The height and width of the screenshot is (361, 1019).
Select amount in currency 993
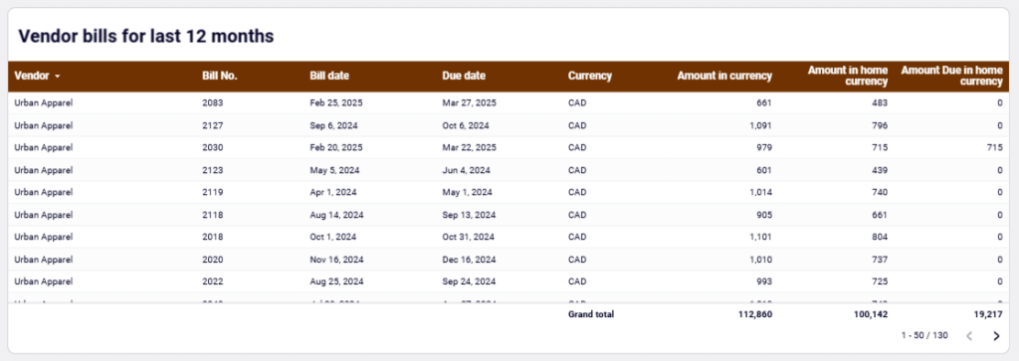coord(764,281)
